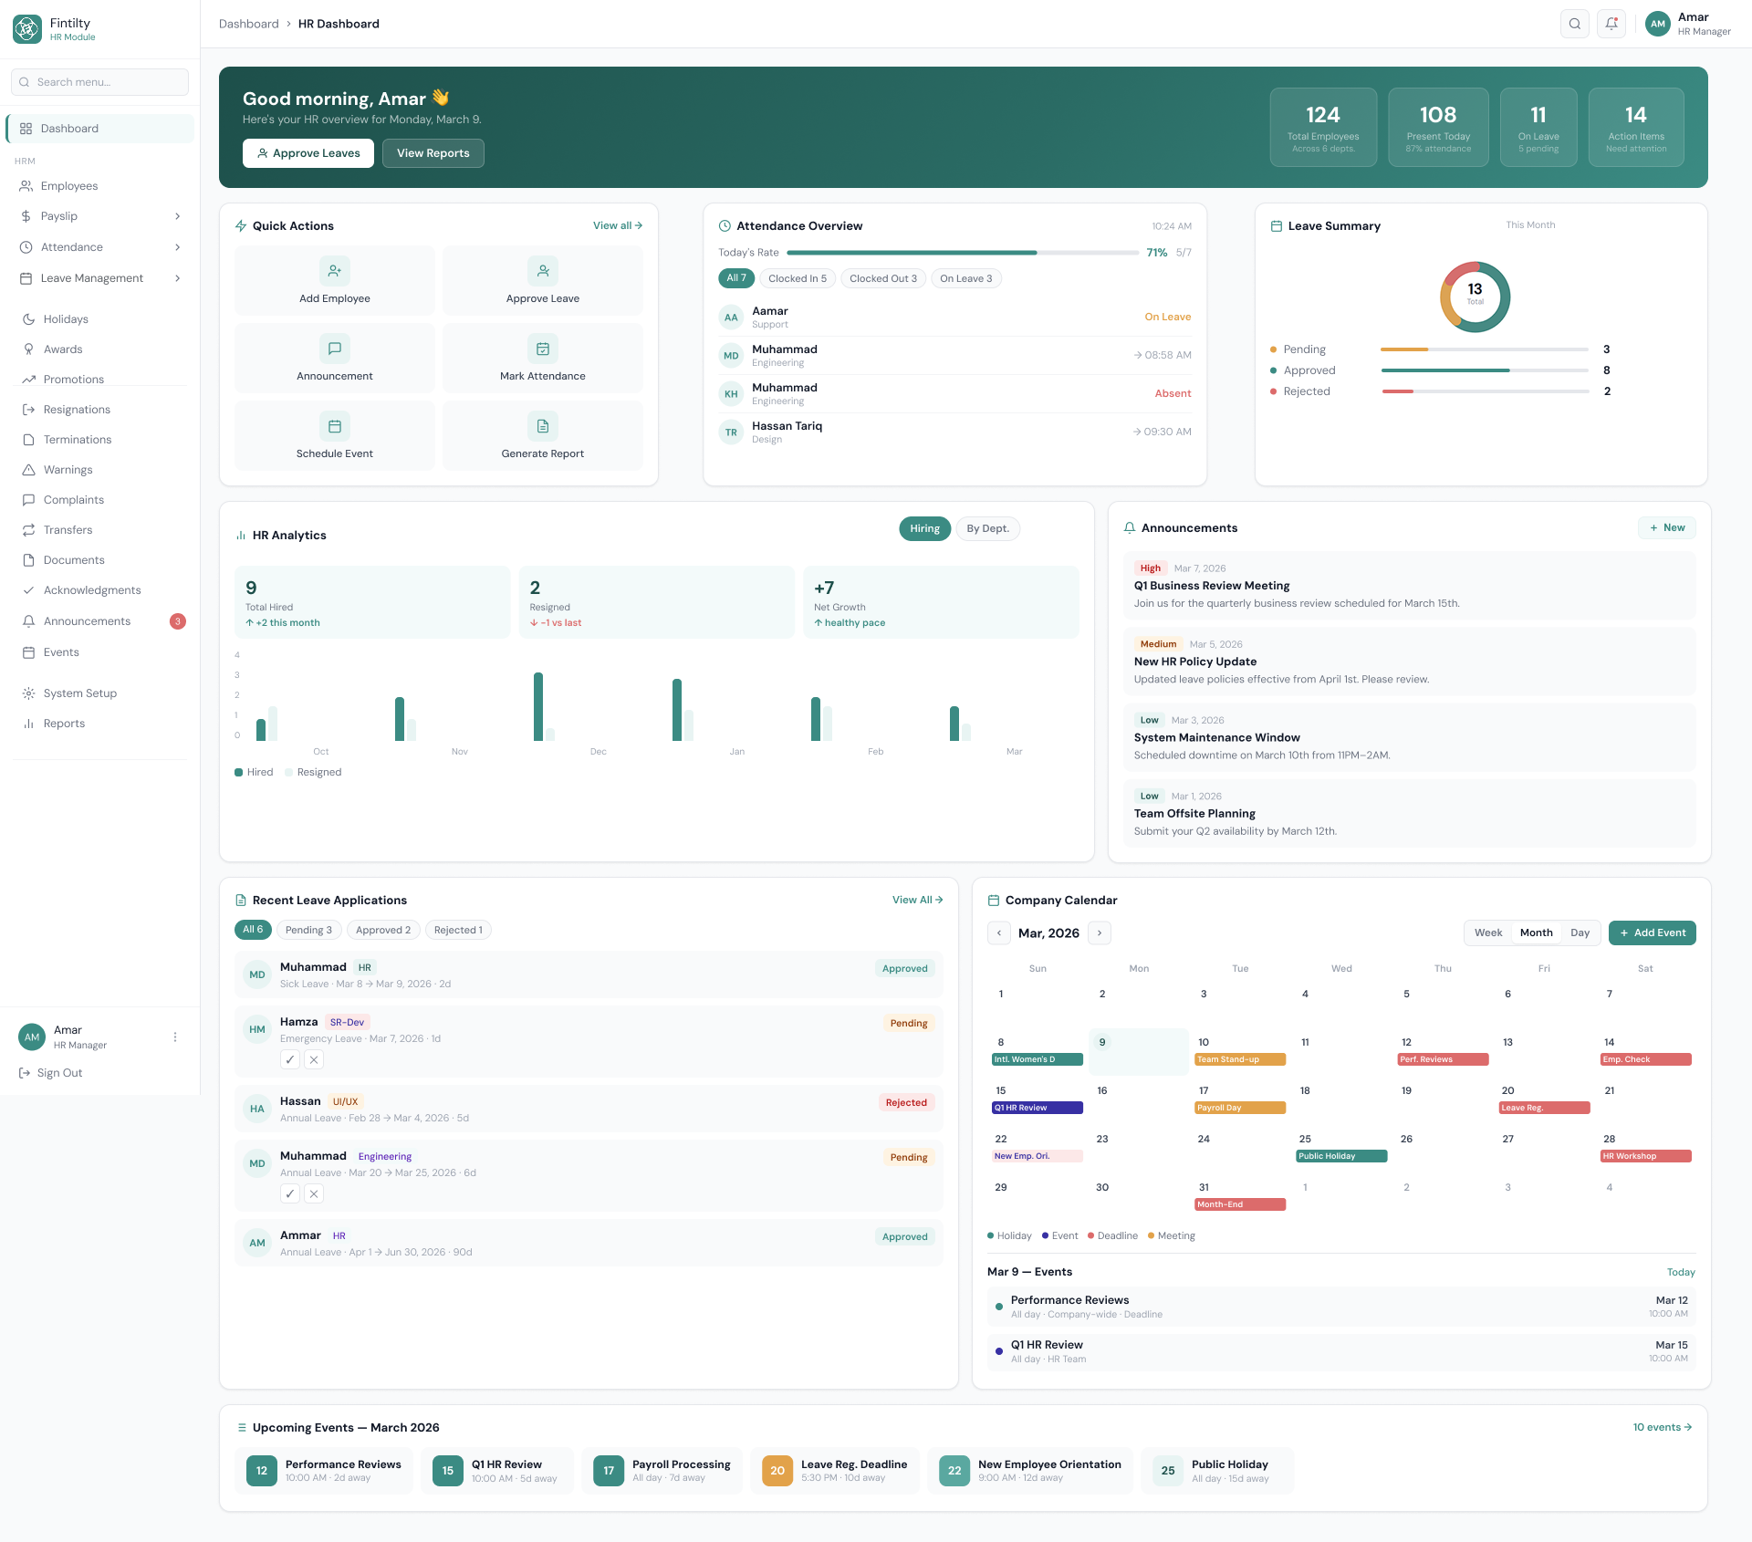Open Add Employee quick action
This screenshot has width=1752, height=1542.
pos(335,281)
